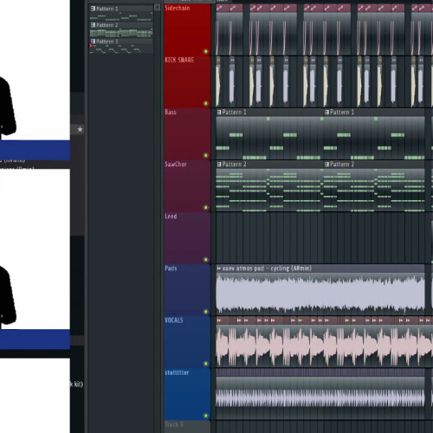433x433 pixels.
Task: Select the Track 9 header
Action: pos(187,427)
